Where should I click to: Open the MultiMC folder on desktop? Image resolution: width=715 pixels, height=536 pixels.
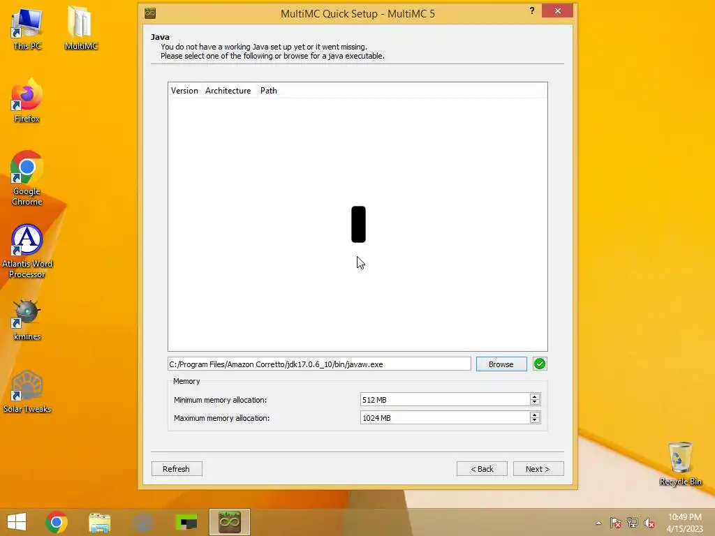(81, 28)
